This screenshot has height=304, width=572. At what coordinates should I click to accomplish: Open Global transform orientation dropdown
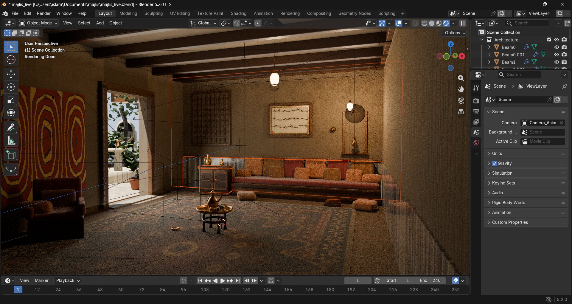pyautogui.click(x=203, y=23)
